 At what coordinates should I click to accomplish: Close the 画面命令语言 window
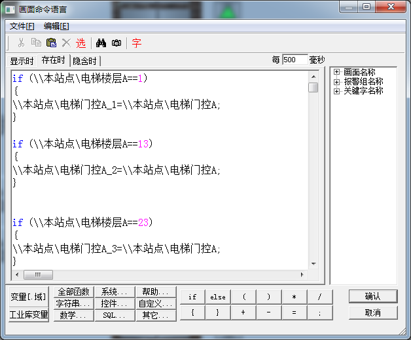391,7
